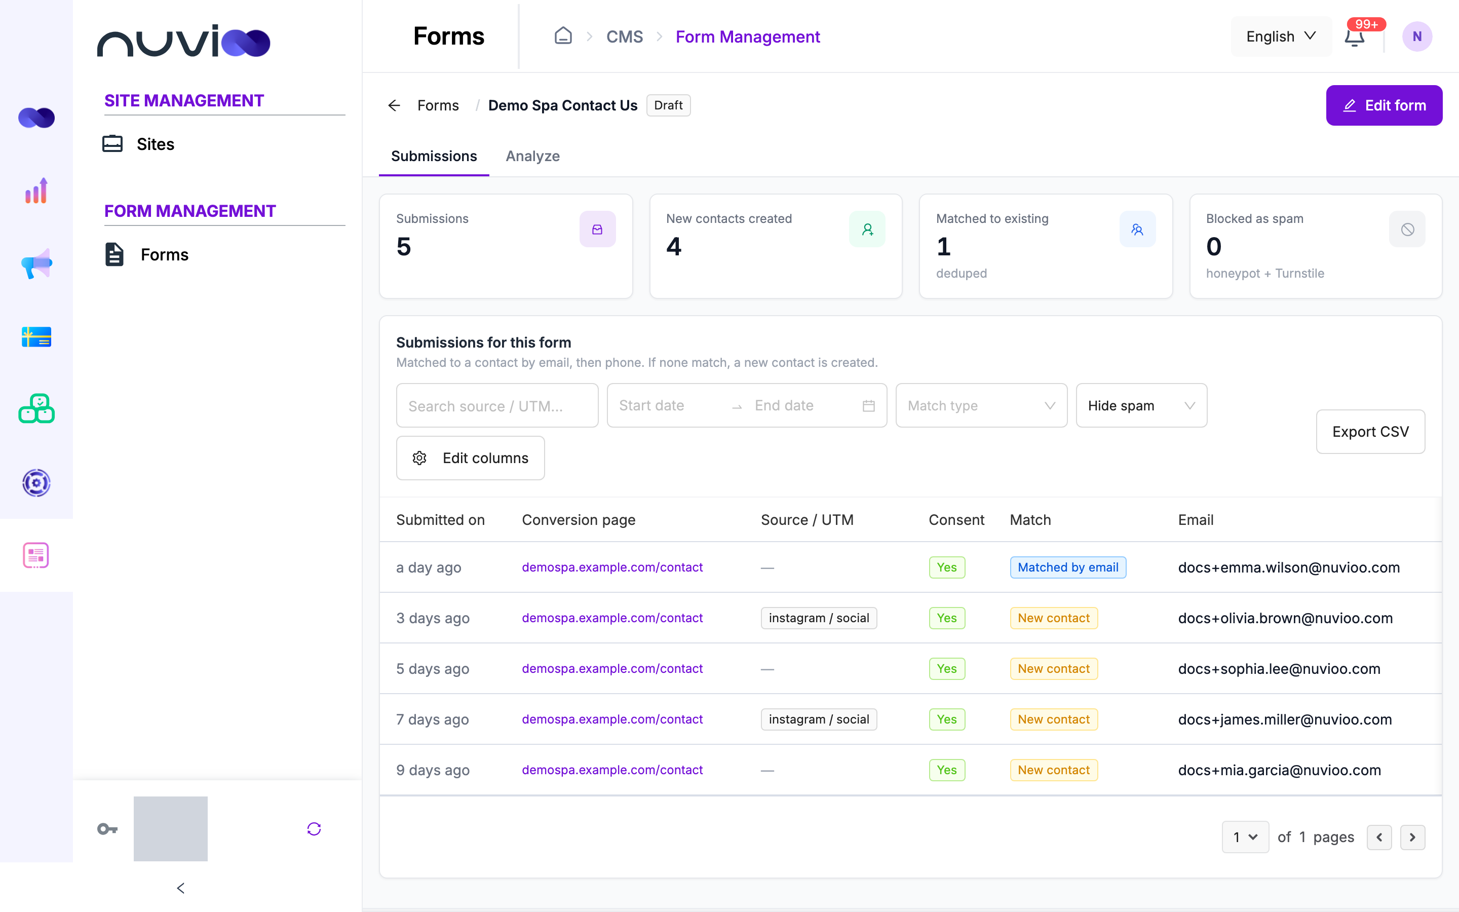
Task: Switch to the Analyze tab
Action: coord(532,156)
